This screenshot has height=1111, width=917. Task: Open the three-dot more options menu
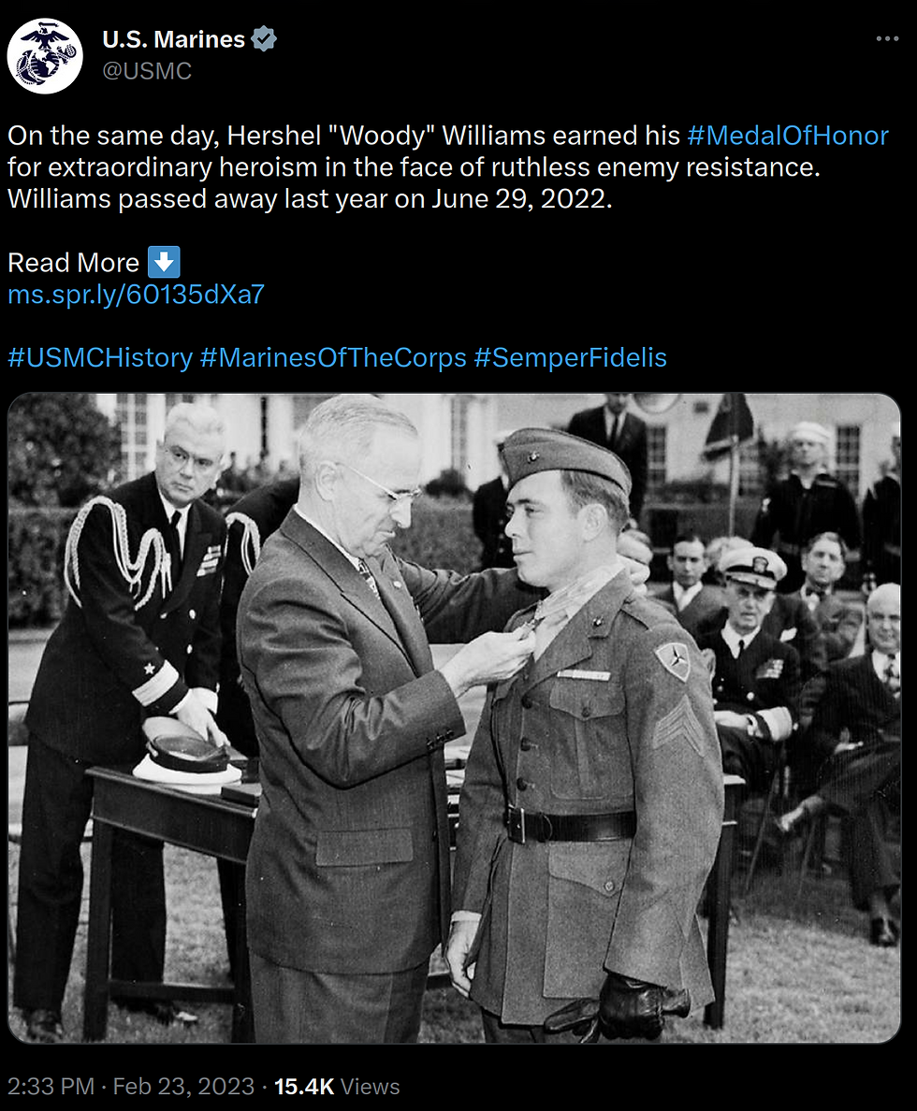(887, 39)
